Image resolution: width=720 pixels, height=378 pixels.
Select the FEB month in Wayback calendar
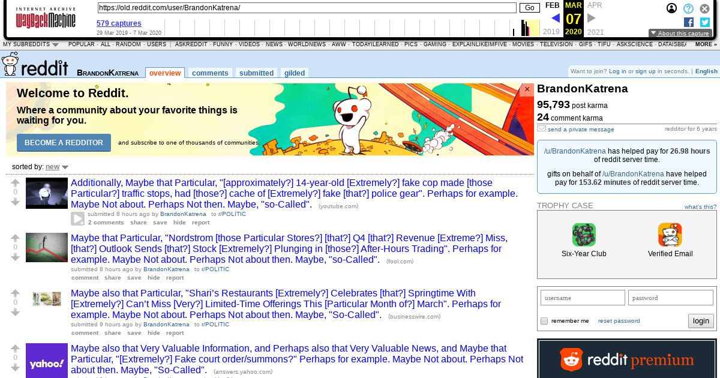[552, 5]
